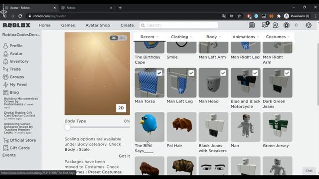Select The Bird Says item thumbnail
Screen dimensions: 319x179
pyautogui.click(x=150, y=127)
